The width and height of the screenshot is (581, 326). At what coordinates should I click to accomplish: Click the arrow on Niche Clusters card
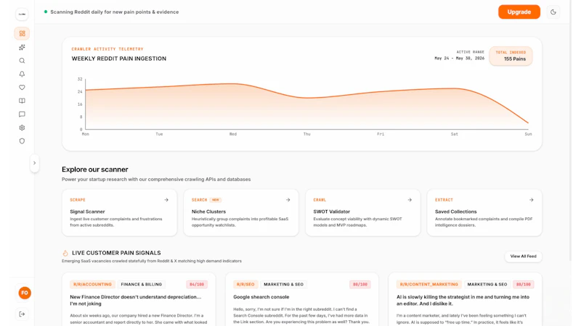pyautogui.click(x=288, y=200)
